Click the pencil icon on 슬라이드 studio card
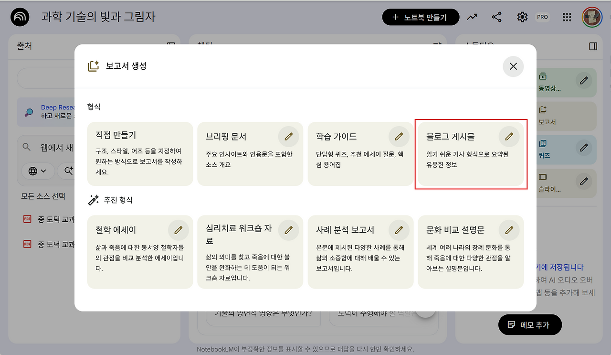611x355 pixels. pos(584,181)
